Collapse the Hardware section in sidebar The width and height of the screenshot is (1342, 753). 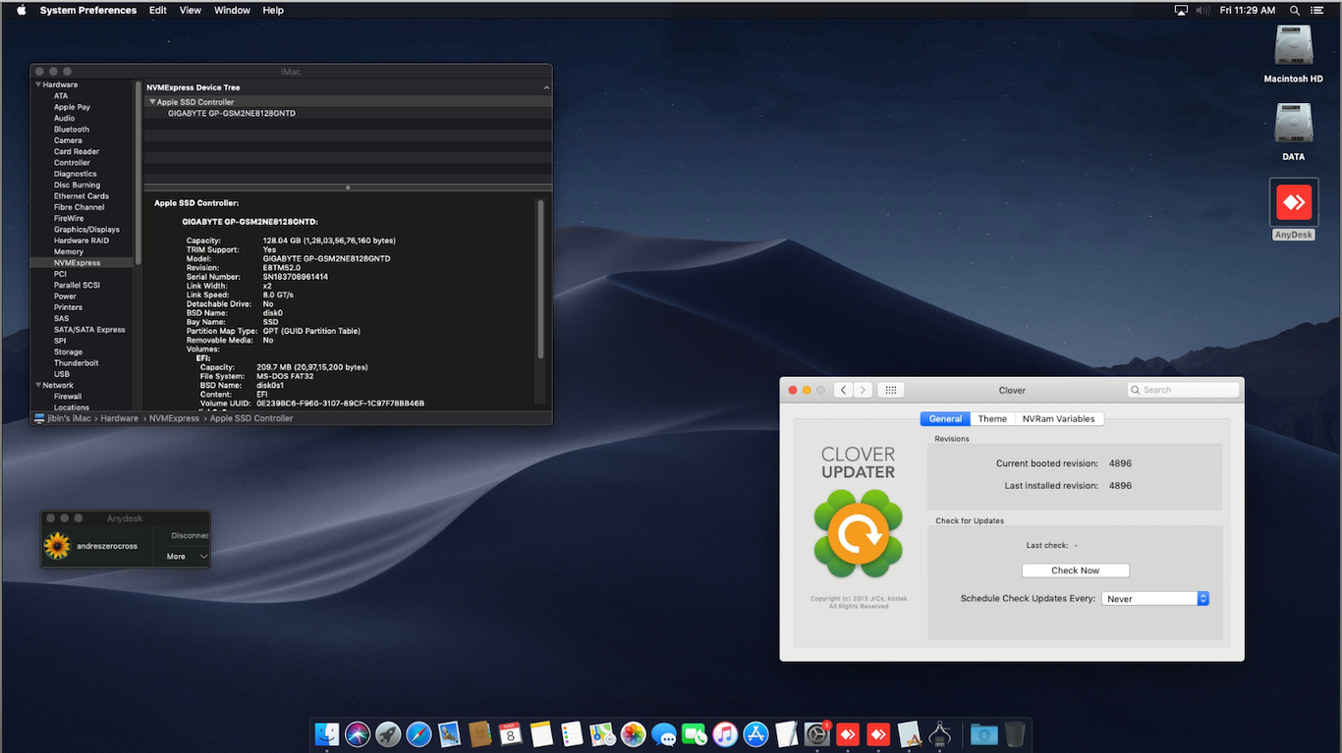click(38, 84)
